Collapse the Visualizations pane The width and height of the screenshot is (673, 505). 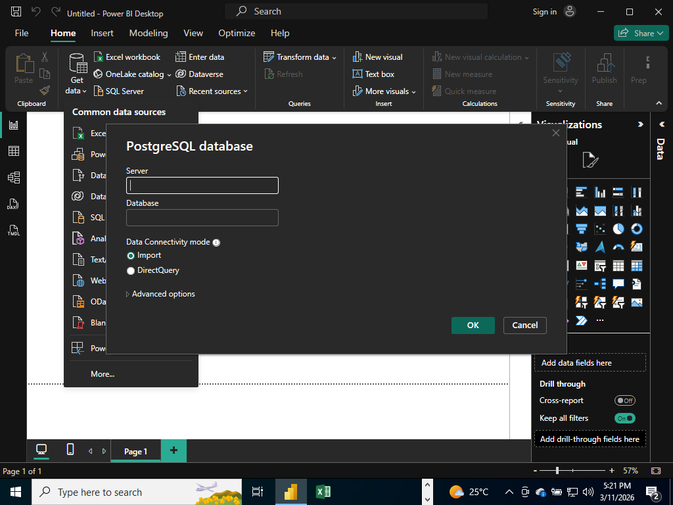coord(640,124)
